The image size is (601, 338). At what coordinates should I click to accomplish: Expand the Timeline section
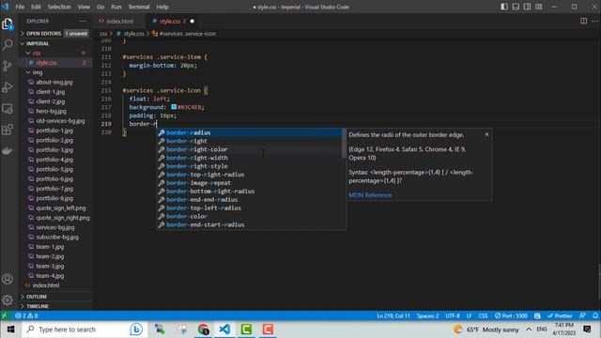pos(54,306)
